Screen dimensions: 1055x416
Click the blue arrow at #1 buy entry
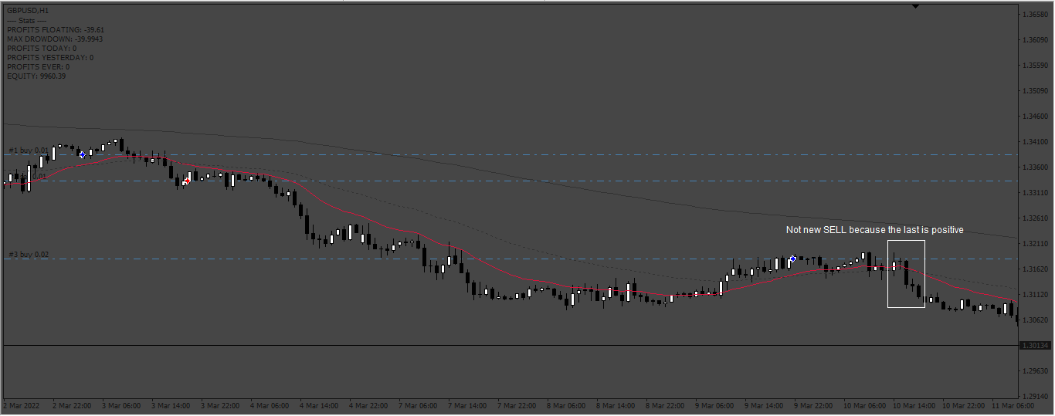(82, 154)
